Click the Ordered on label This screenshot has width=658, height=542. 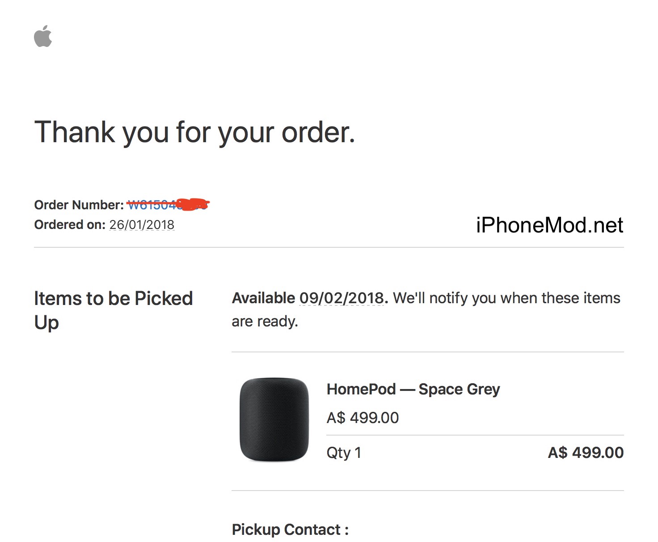pyautogui.click(x=70, y=224)
